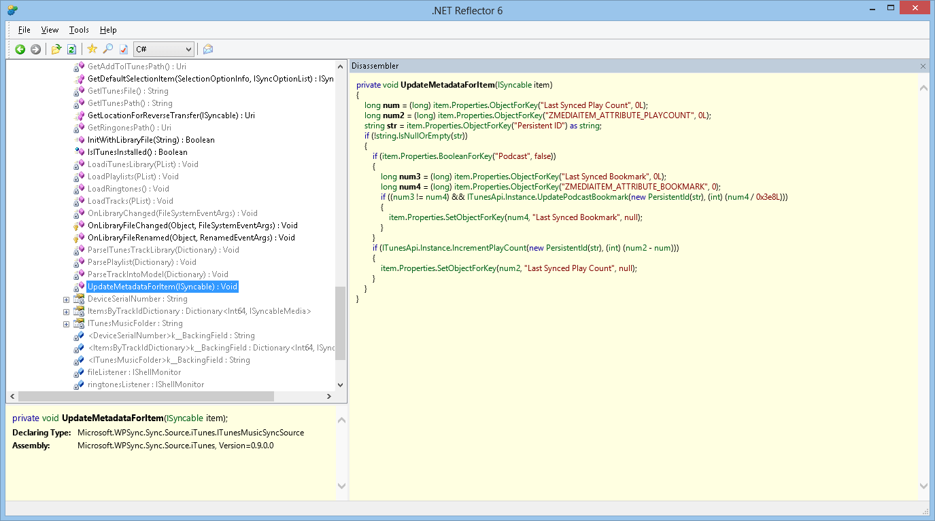Click the envelope icon in the toolbar

pos(208,49)
